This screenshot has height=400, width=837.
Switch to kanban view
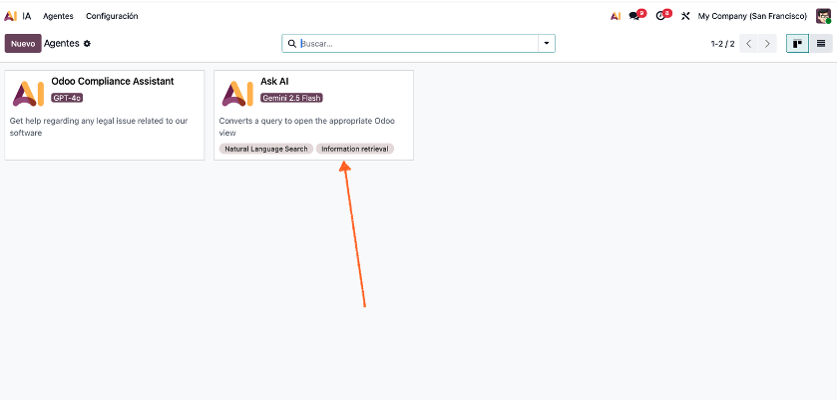click(797, 44)
